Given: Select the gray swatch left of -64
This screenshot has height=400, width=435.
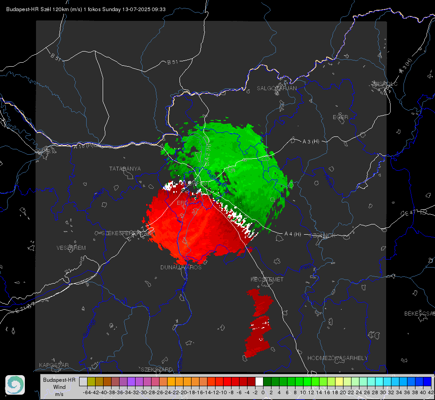Looking at the screenshot, I should click(83, 382).
